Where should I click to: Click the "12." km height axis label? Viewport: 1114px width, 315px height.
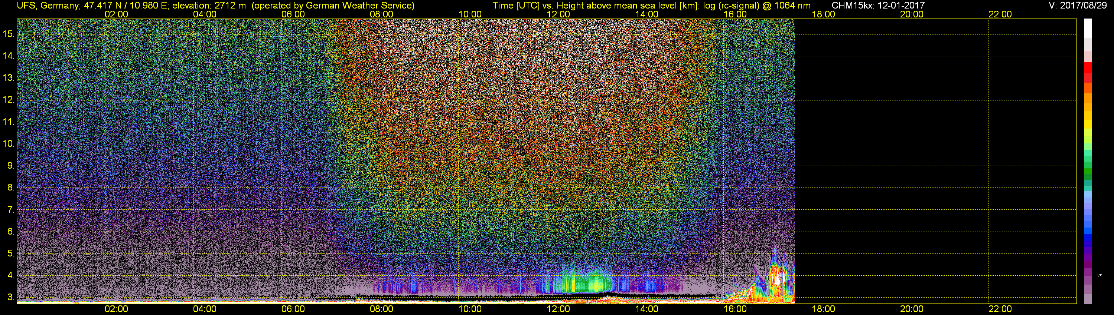coord(8,100)
